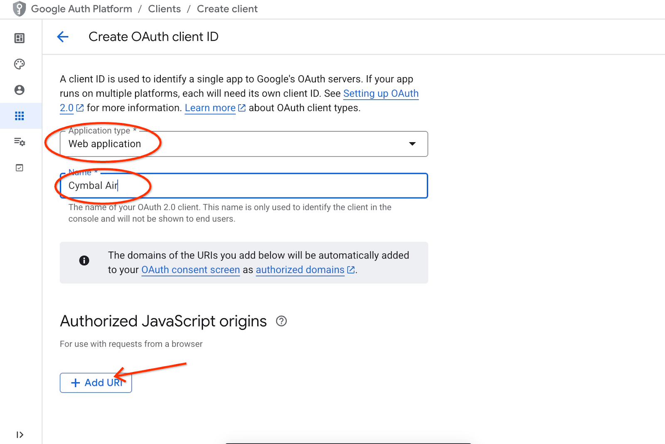The image size is (665, 444).
Task: Click the Application type dropdown arrow
Action: pyautogui.click(x=412, y=144)
